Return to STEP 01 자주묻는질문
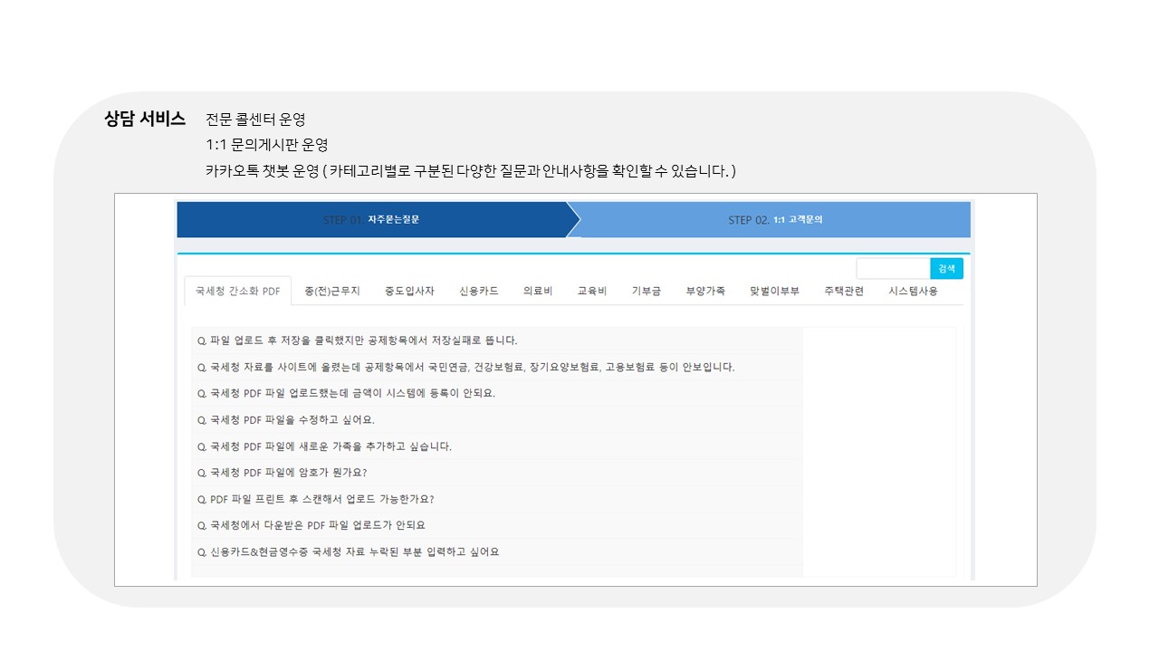This screenshot has height=652, width=1159. pyautogui.click(x=371, y=219)
